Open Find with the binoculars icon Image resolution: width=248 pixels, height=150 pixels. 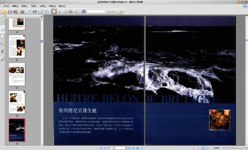pos(83,12)
